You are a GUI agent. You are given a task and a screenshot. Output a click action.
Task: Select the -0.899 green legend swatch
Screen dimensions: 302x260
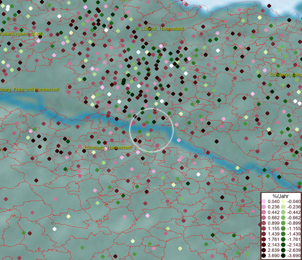tap(283, 223)
